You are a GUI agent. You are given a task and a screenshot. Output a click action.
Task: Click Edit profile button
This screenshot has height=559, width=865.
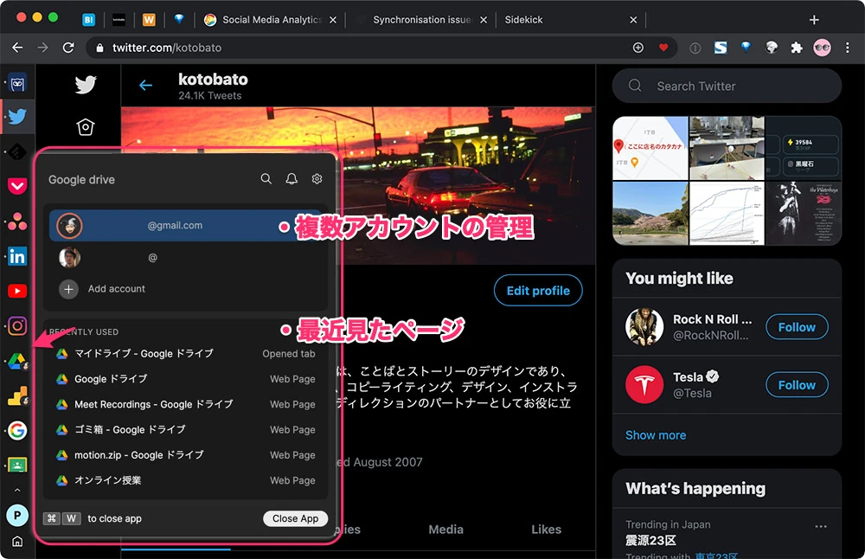tap(537, 291)
